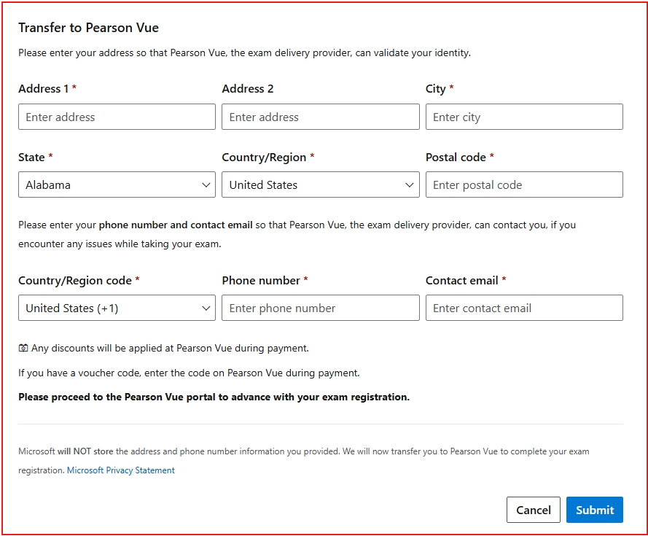Screen dimensions: 648x536
Task: Click the 'Phone number' label
Action: coord(261,281)
